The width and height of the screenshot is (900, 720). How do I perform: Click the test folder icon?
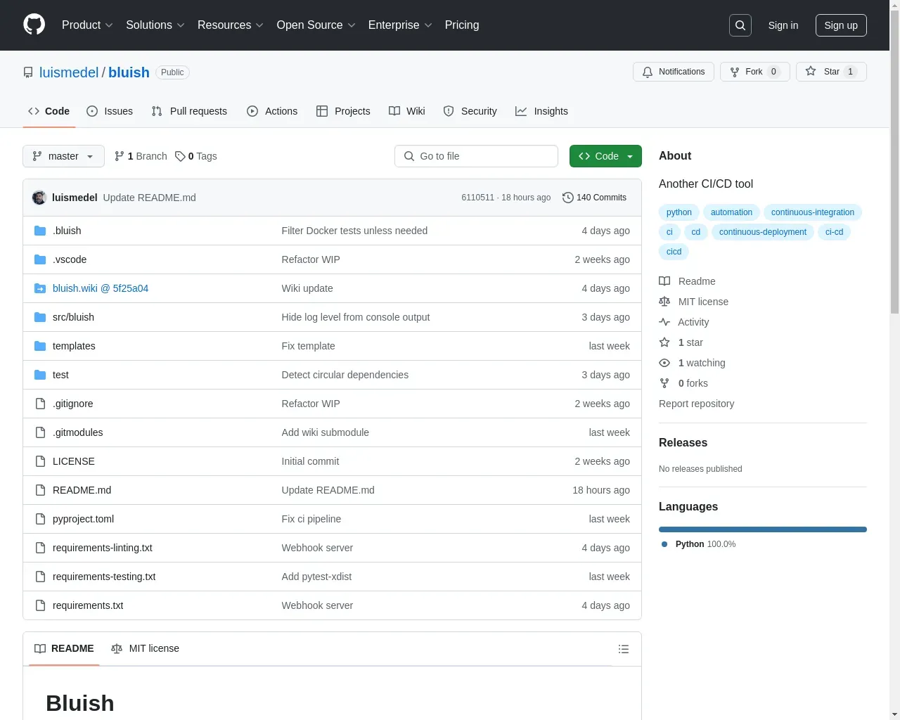40,375
